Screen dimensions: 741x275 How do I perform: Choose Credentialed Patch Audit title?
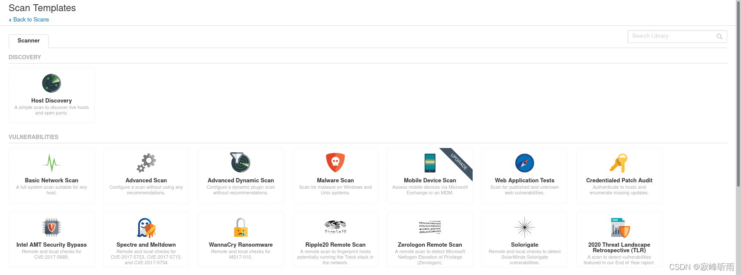click(619, 181)
